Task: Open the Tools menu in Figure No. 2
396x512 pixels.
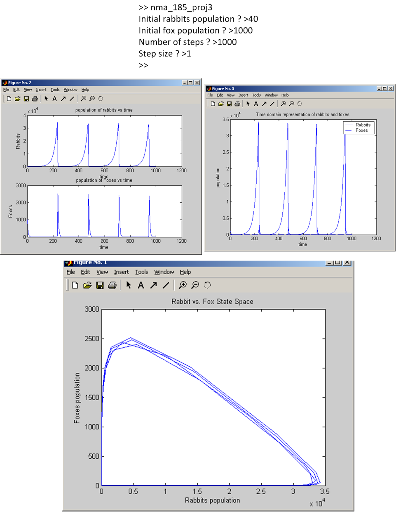Action: point(55,90)
